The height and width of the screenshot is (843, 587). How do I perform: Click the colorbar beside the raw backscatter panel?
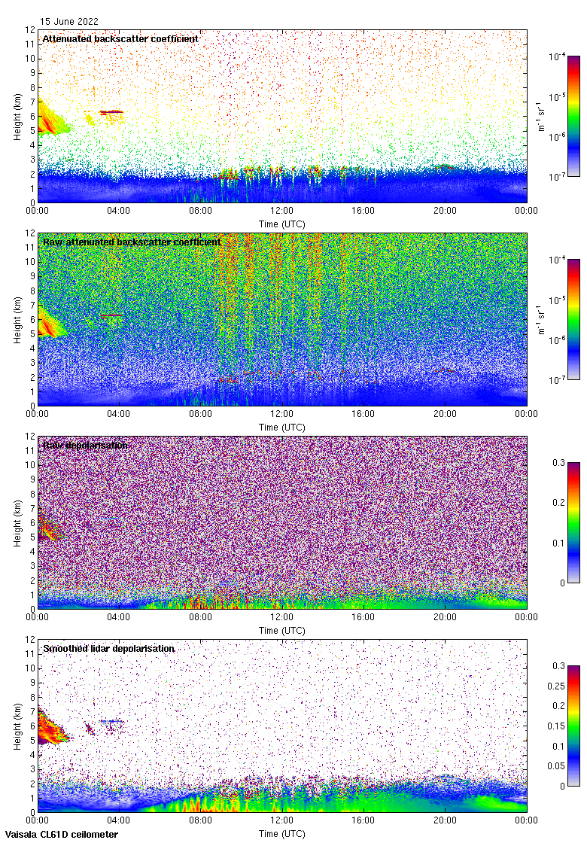point(573,319)
